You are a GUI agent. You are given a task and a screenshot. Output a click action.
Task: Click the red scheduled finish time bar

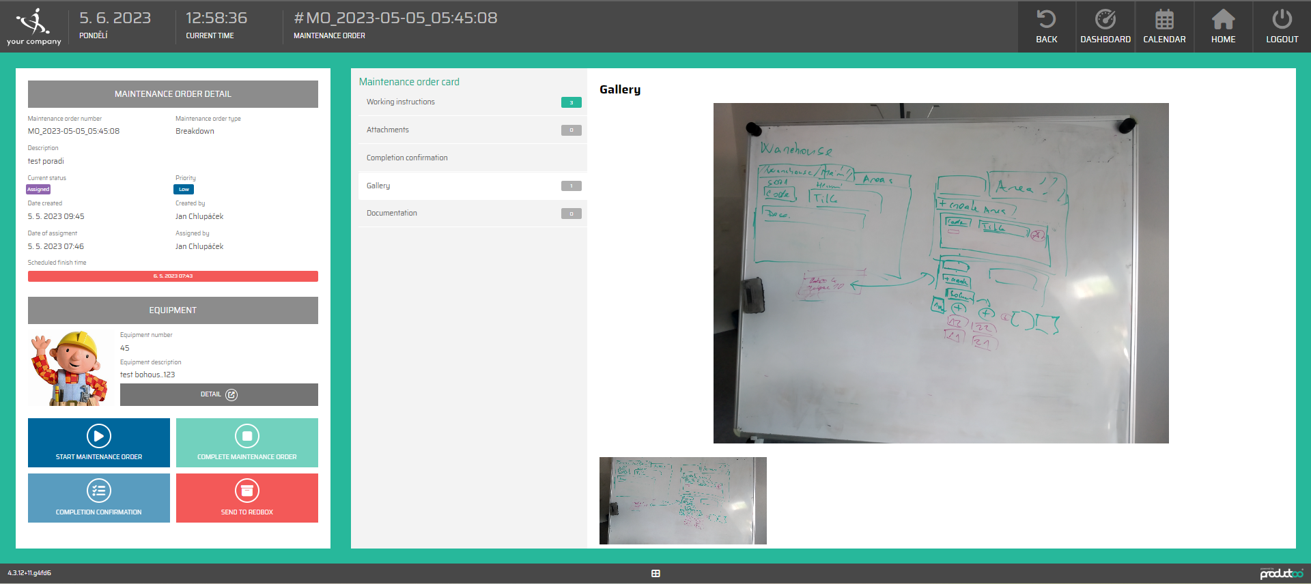tap(173, 276)
